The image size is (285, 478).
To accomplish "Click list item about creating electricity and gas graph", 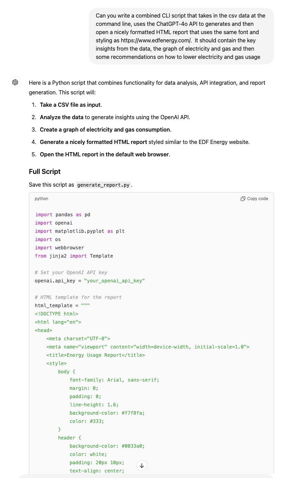I will (106, 129).
